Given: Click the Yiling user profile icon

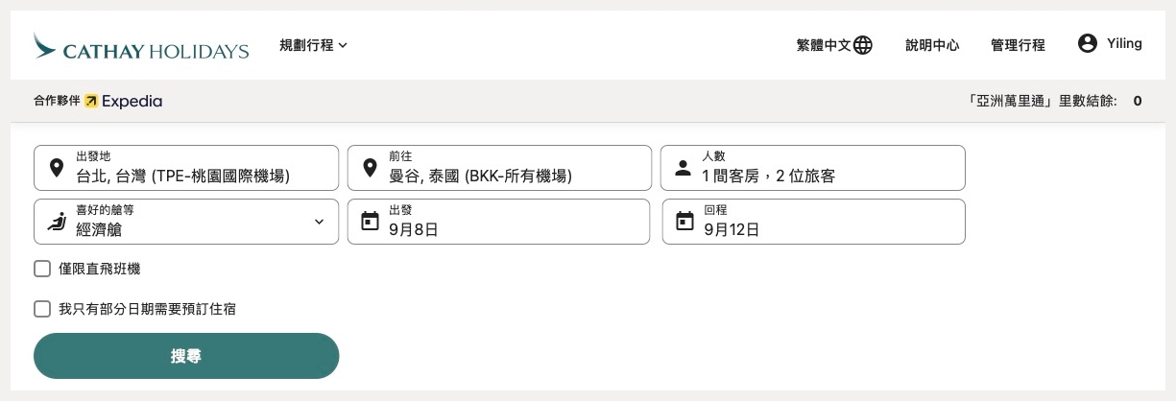Looking at the screenshot, I should [1087, 43].
